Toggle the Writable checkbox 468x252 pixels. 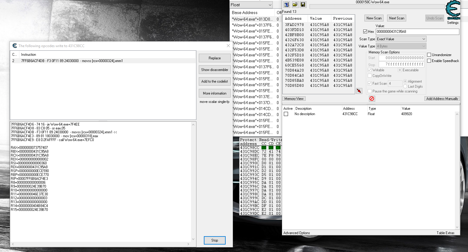370,70
